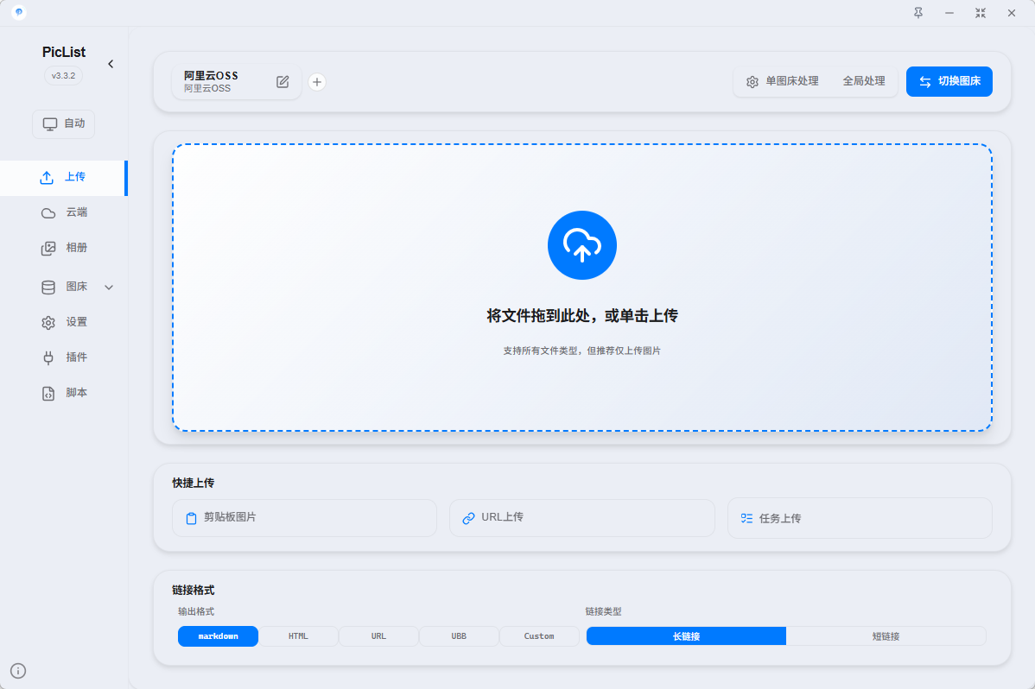Image resolution: width=1035 pixels, height=689 pixels.
Task: Click the 切换图床 button
Action: tap(949, 81)
